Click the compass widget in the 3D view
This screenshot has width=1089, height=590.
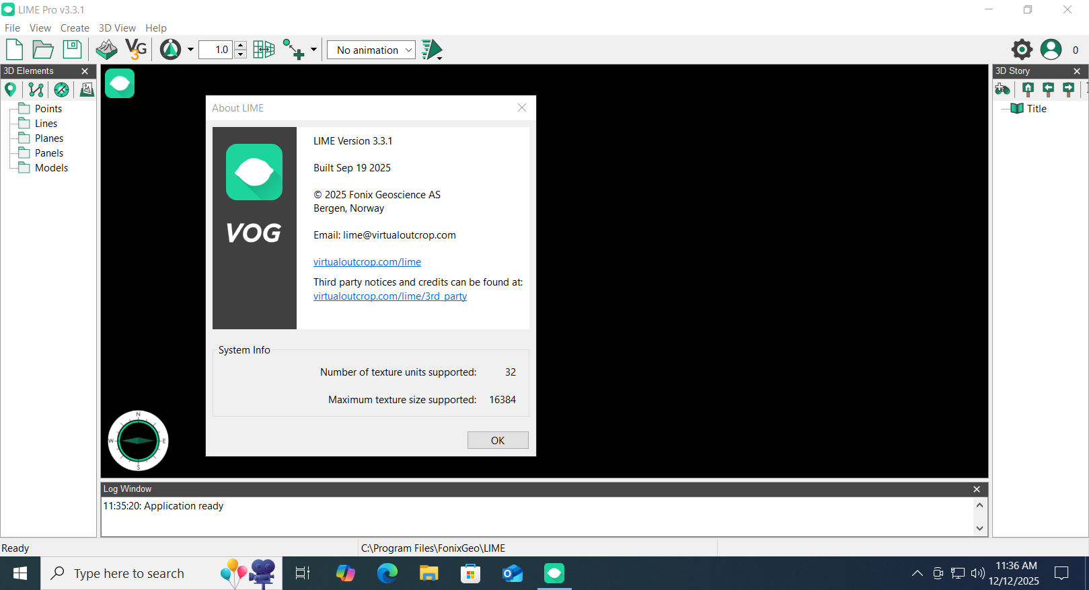(138, 441)
